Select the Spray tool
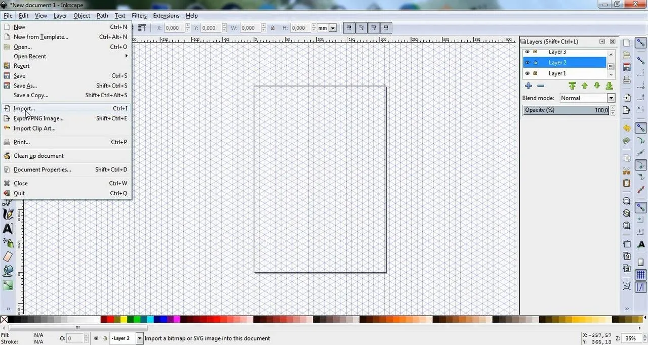This screenshot has height=345, width=648. click(8, 243)
